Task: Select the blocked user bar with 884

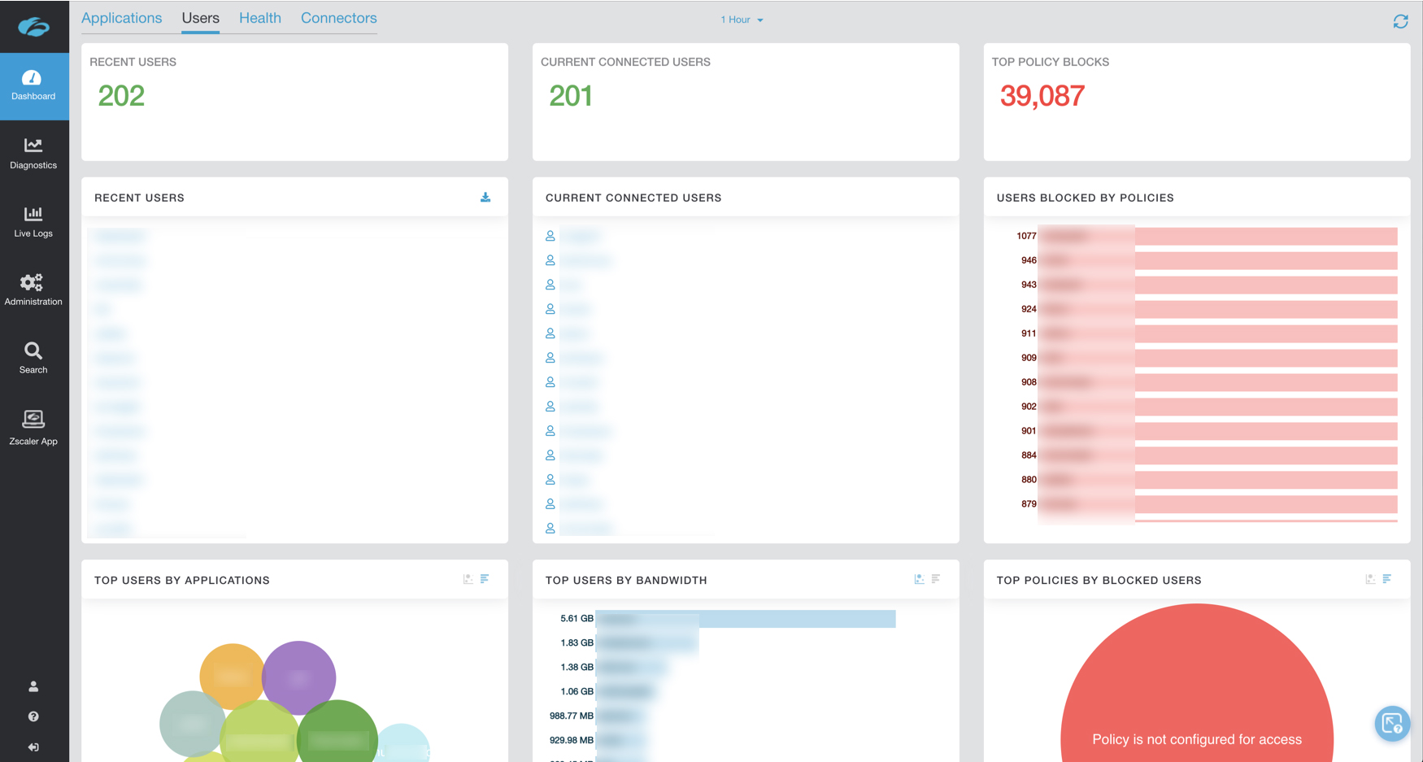Action: pos(1217,455)
